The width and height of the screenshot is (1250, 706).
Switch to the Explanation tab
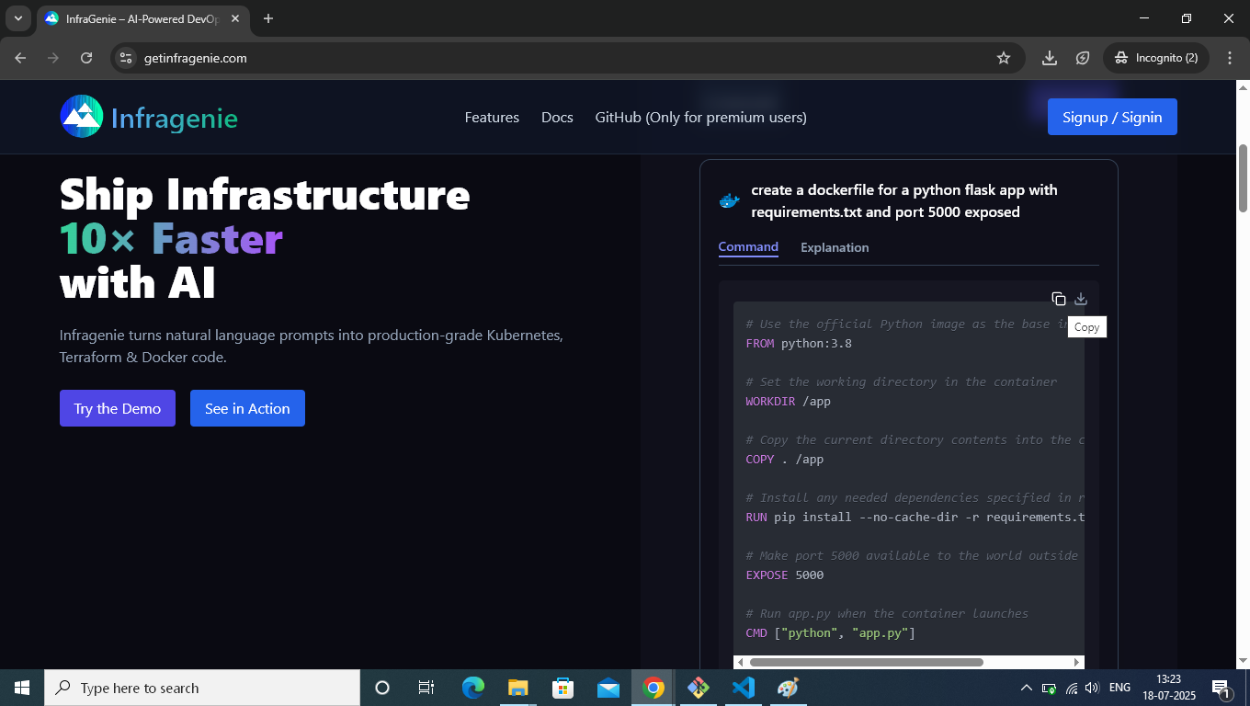pos(835,247)
